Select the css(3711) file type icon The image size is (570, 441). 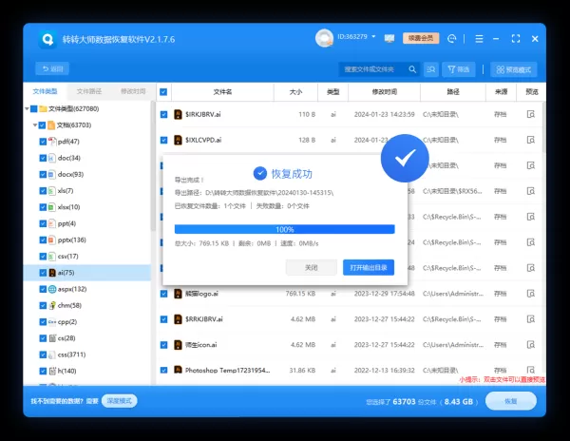click(52, 355)
